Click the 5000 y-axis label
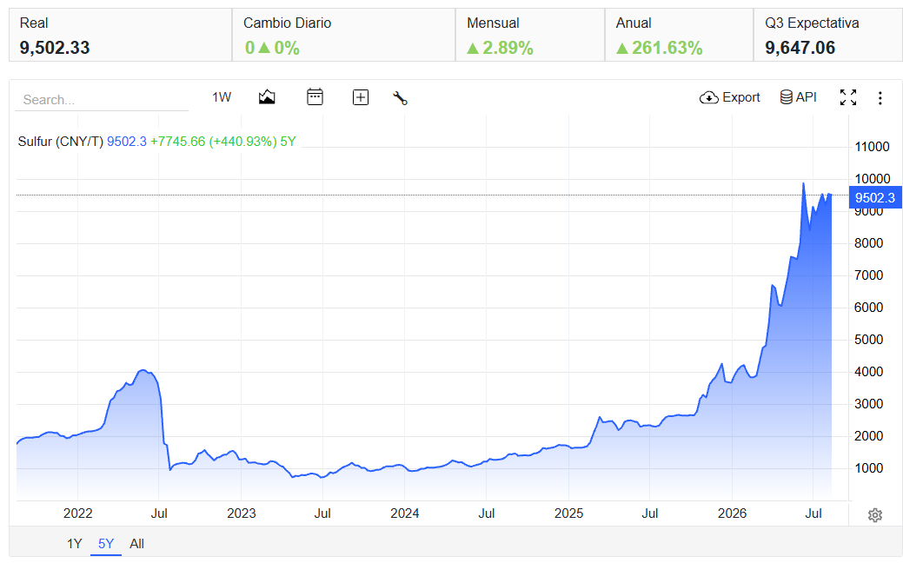The width and height of the screenshot is (903, 563). tap(868, 340)
